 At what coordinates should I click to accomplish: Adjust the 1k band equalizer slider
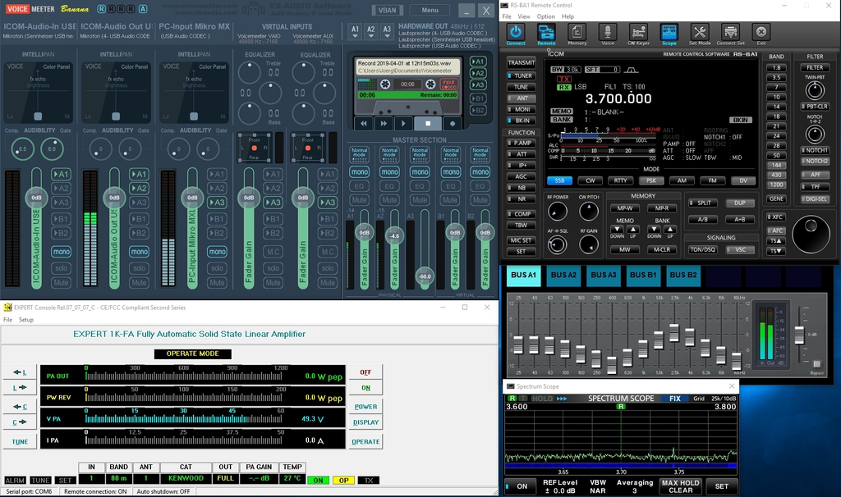(x=642, y=349)
